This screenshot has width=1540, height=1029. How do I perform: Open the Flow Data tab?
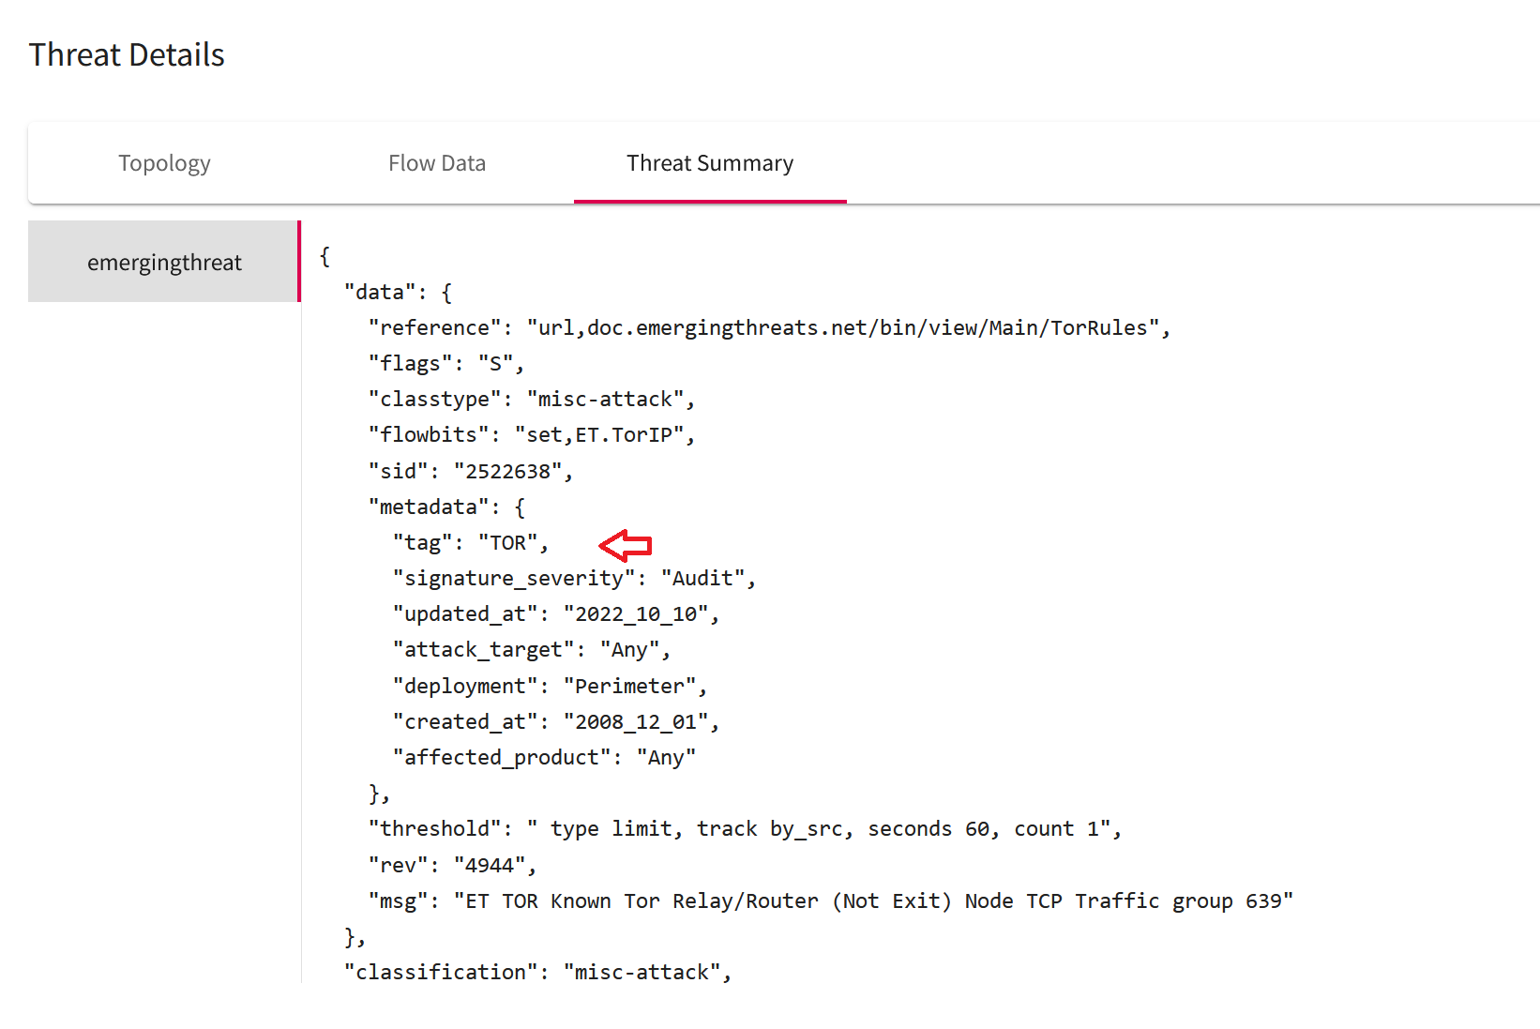tap(437, 163)
